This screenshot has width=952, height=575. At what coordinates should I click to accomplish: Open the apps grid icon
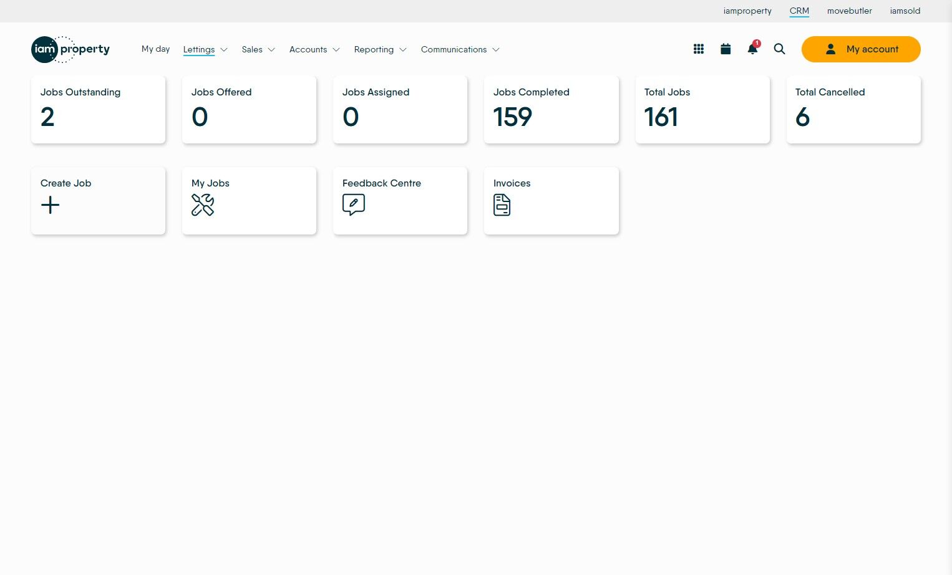click(699, 49)
